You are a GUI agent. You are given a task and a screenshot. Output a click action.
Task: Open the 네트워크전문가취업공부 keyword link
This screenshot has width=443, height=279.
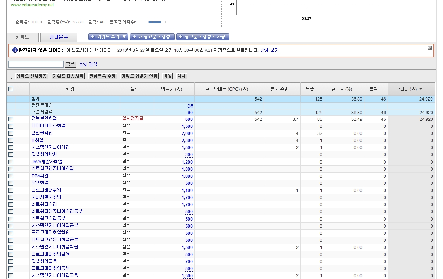pos(55,240)
